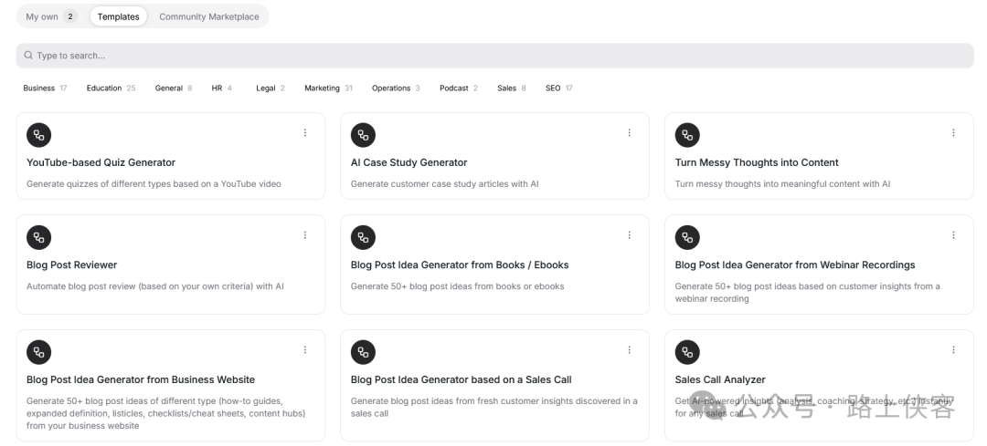The height and width of the screenshot is (446, 987).
Task: Click the Blog Post Reviewer workflow icon
Action: coord(38,237)
